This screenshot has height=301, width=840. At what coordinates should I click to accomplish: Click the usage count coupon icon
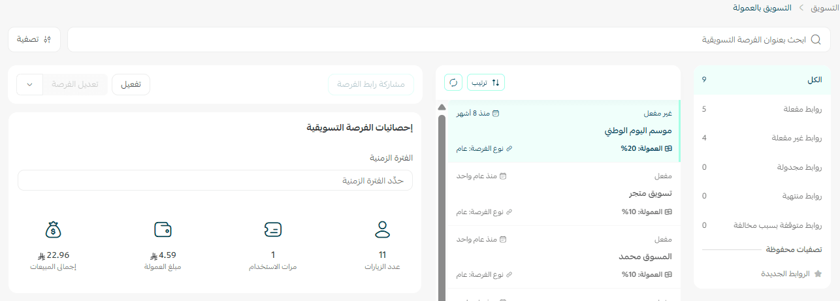273,229
